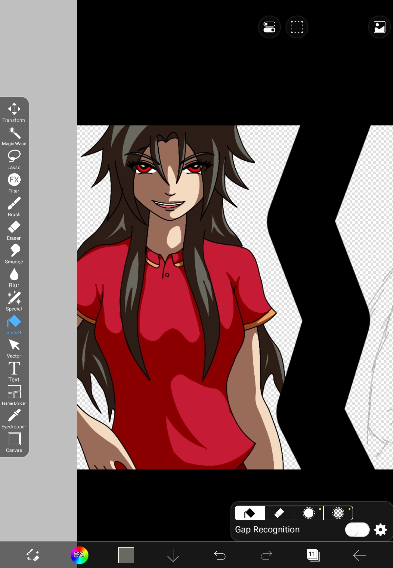Choose the Lasso selection tool
The width and height of the screenshot is (393, 568).
point(14,159)
